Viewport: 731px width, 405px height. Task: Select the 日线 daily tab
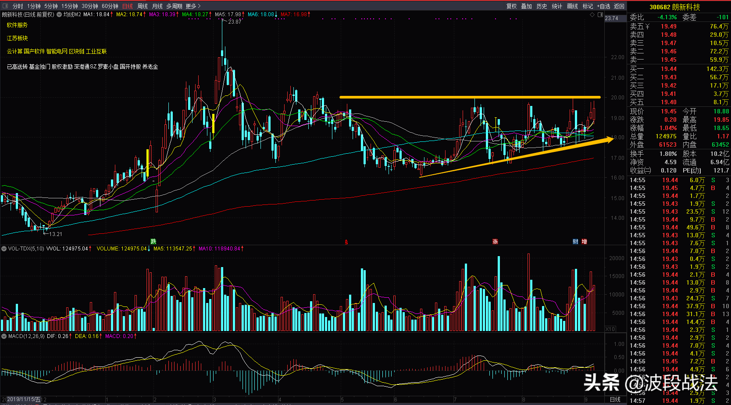click(127, 6)
